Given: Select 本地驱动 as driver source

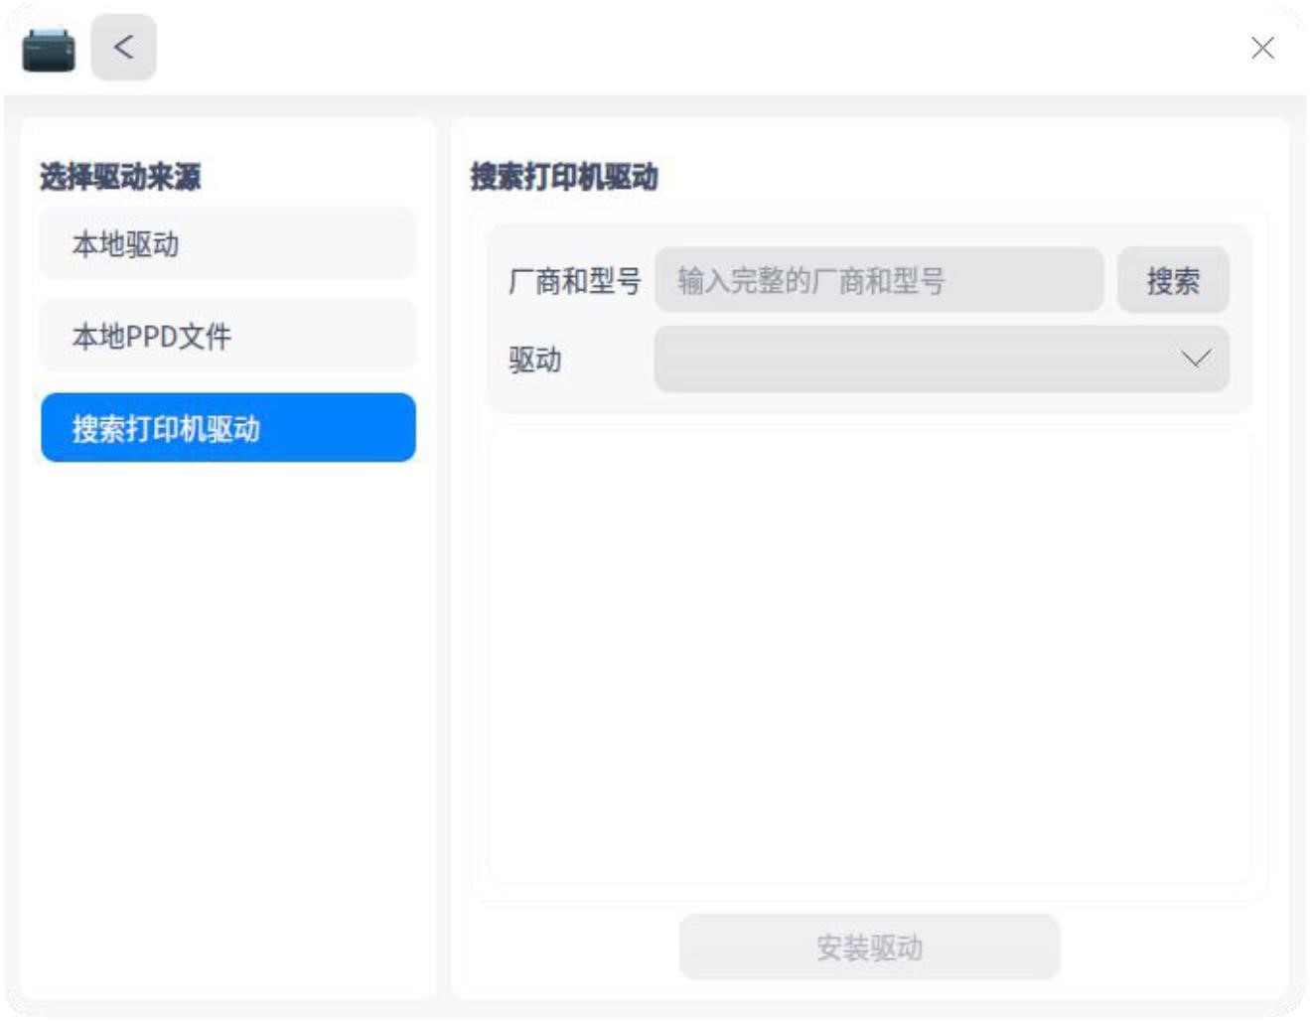Looking at the screenshot, I should [227, 243].
